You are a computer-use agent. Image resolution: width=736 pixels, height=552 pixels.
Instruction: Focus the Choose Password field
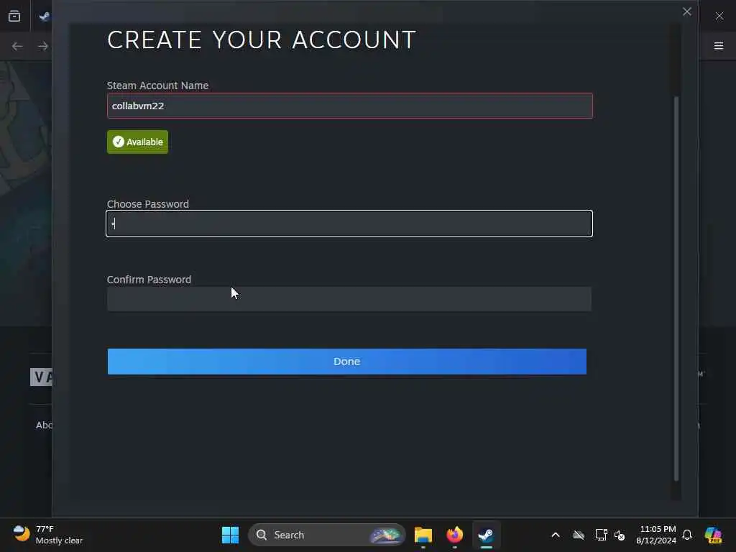point(349,224)
